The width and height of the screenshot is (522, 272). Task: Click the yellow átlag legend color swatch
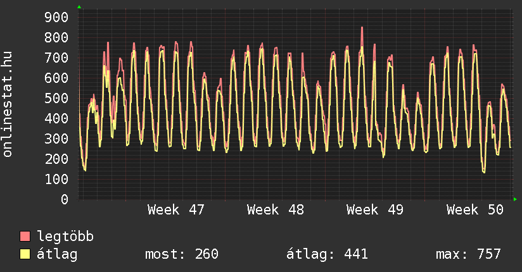click(x=25, y=254)
